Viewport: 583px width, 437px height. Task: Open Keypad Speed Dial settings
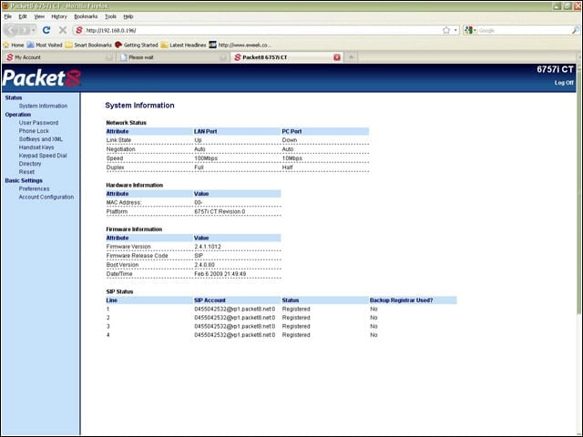coord(43,156)
